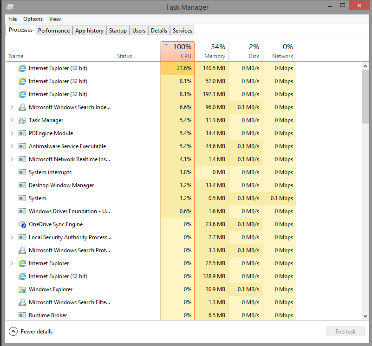This screenshot has width=372, height=346.
Task: Click the Windows Driver Foundation icon
Action: pyautogui.click(x=22, y=211)
